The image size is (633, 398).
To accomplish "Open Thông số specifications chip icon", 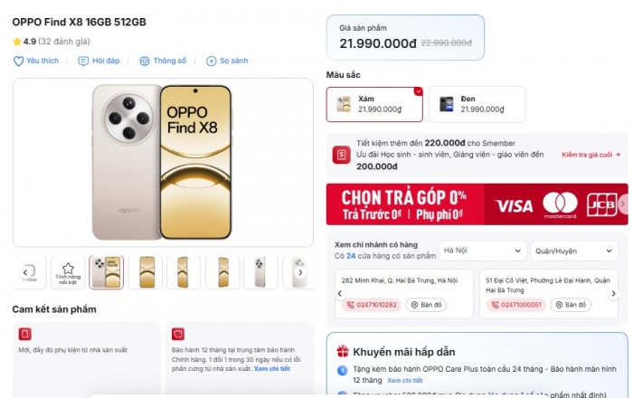I will [x=144, y=61].
